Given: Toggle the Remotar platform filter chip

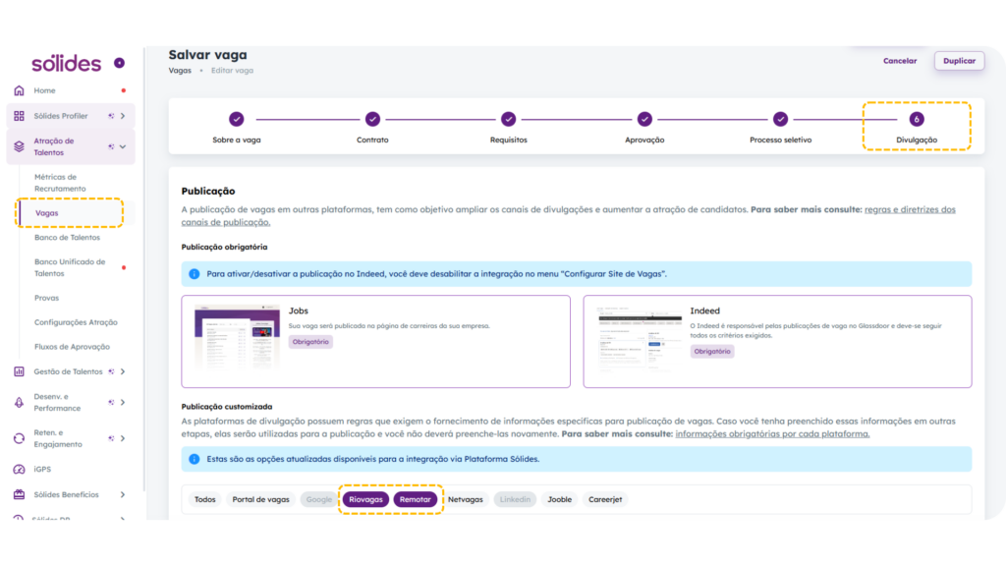Looking at the screenshot, I should [415, 499].
